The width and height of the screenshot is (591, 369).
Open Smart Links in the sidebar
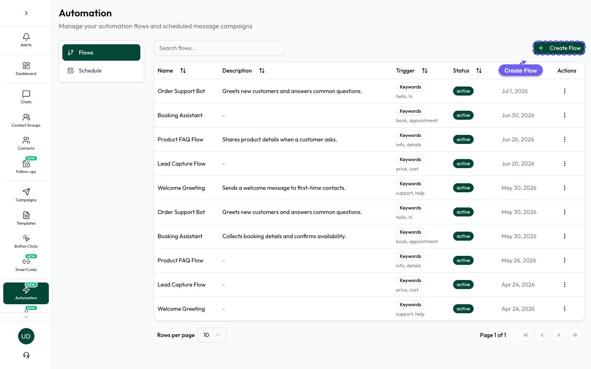click(x=26, y=264)
